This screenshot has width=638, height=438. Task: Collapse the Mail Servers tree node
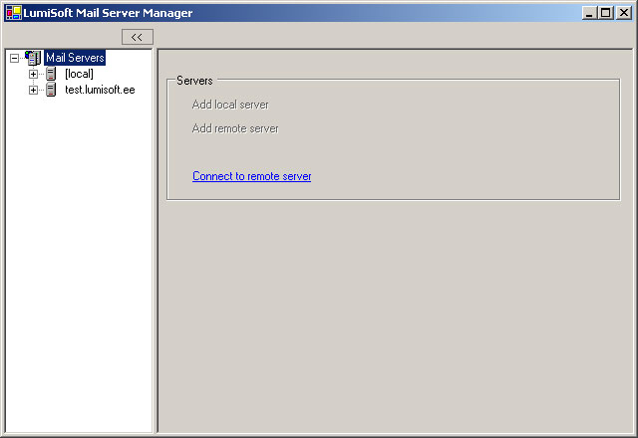14,58
